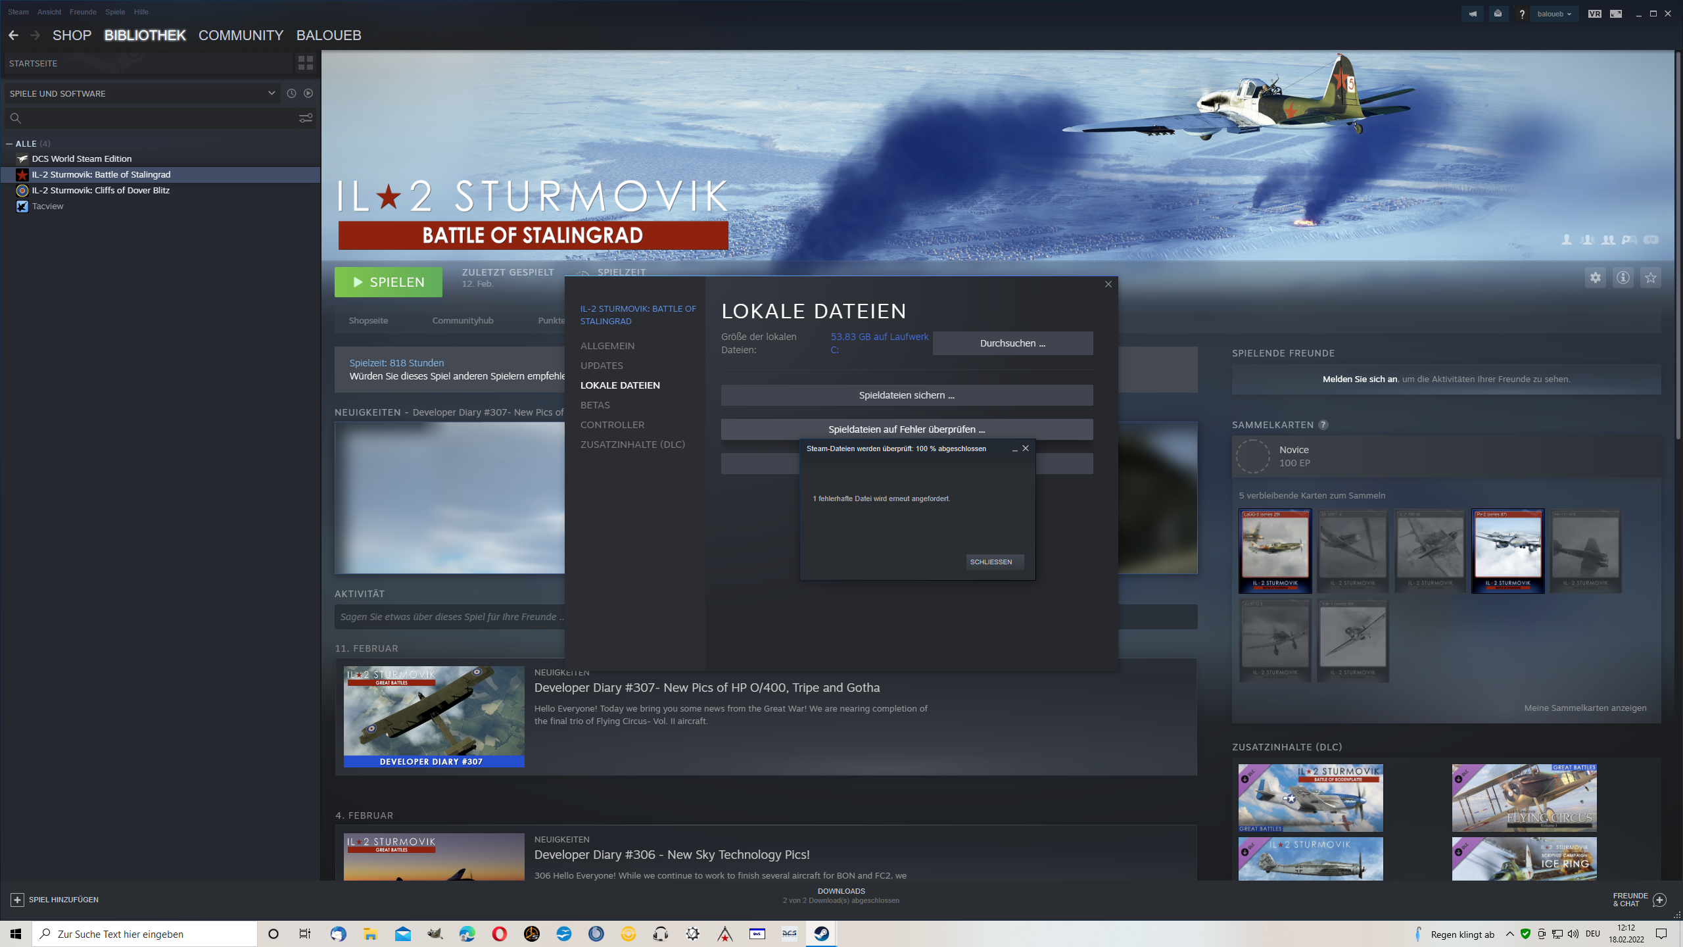Go back with the Steam back arrow
Image resolution: width=1683 pixels, height=947 pixels.
pos(13,36)
